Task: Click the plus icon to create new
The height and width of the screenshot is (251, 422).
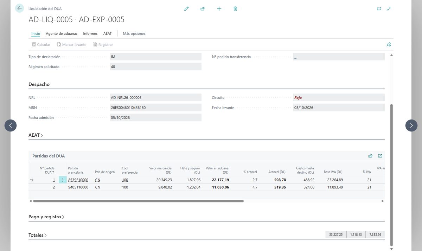Action: point(219,9)
